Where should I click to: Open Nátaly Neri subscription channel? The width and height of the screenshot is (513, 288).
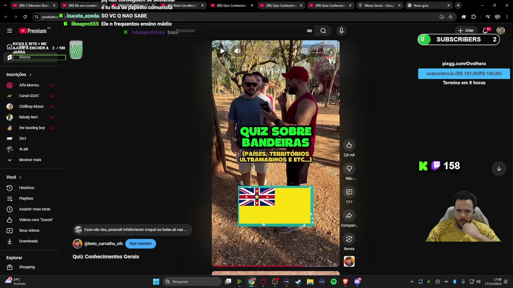point(28,117)
